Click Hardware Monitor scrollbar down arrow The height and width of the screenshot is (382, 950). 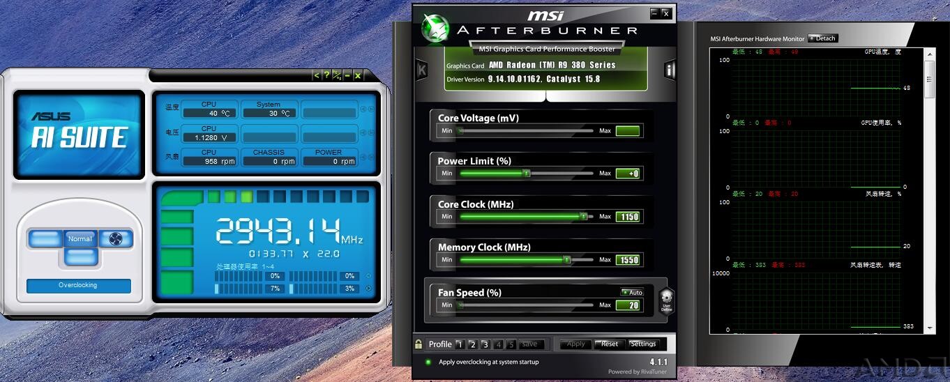[930, 327]
